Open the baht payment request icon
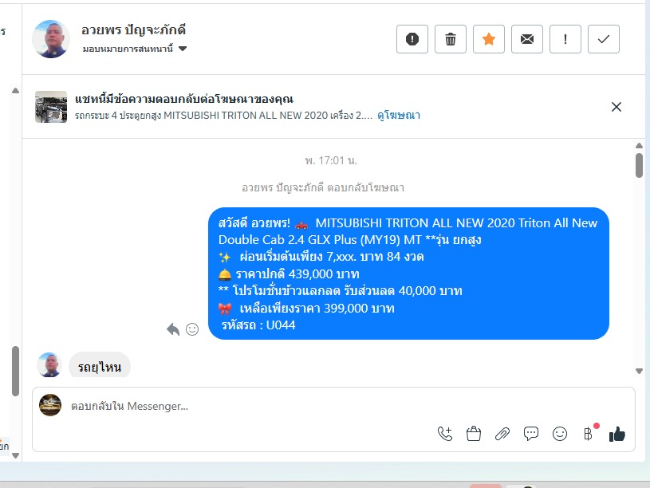 pyautogui.click(x=589, y=434)
